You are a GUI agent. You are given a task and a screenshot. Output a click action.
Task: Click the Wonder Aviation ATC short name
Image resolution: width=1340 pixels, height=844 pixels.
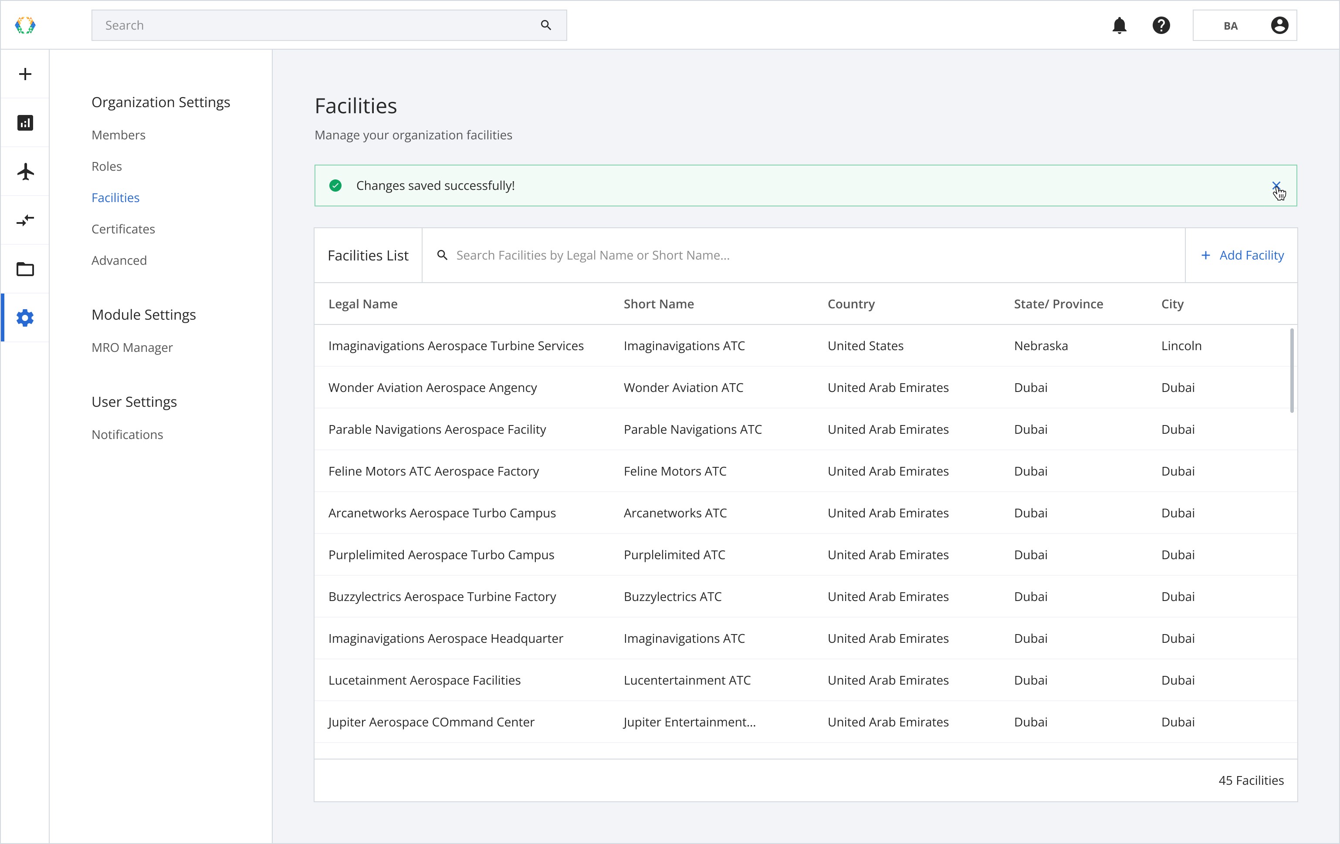tap(684, 387)
